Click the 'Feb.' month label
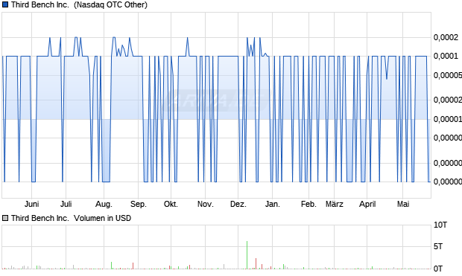The image size is (462, 276). 308,204
